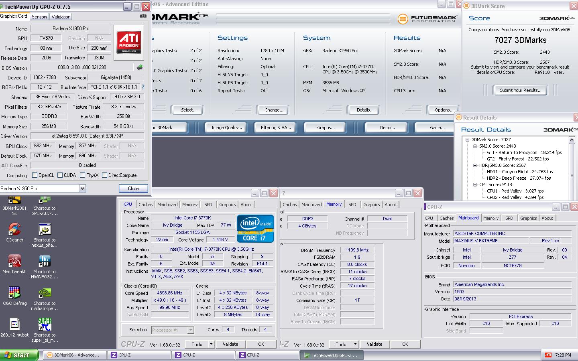Open the 3DMark2001 SE desktop icon

[14, 205]
